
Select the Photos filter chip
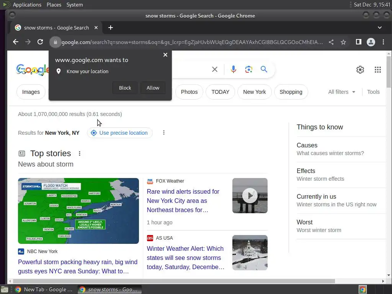[189, 92]
